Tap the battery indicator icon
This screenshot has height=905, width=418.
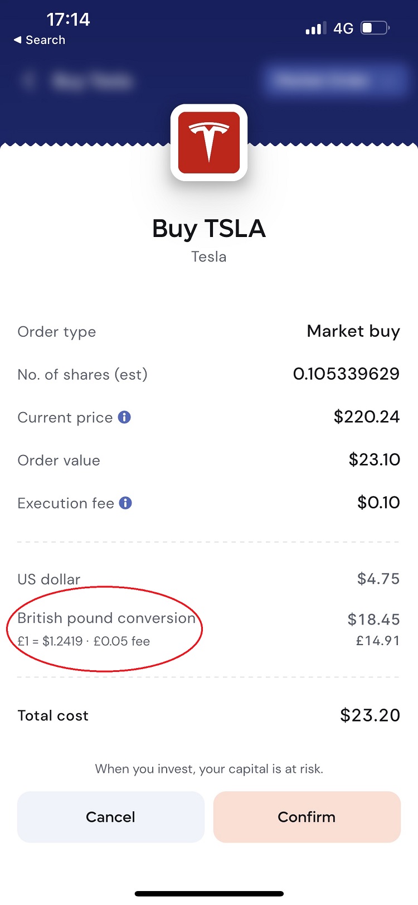(x=375, y=28)
